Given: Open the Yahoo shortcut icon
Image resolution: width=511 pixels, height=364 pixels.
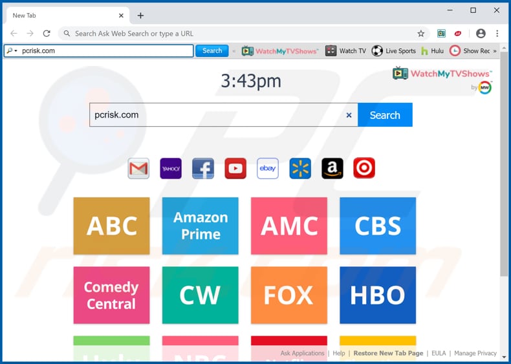Looking at the screenshot, I should coord(171,169).
